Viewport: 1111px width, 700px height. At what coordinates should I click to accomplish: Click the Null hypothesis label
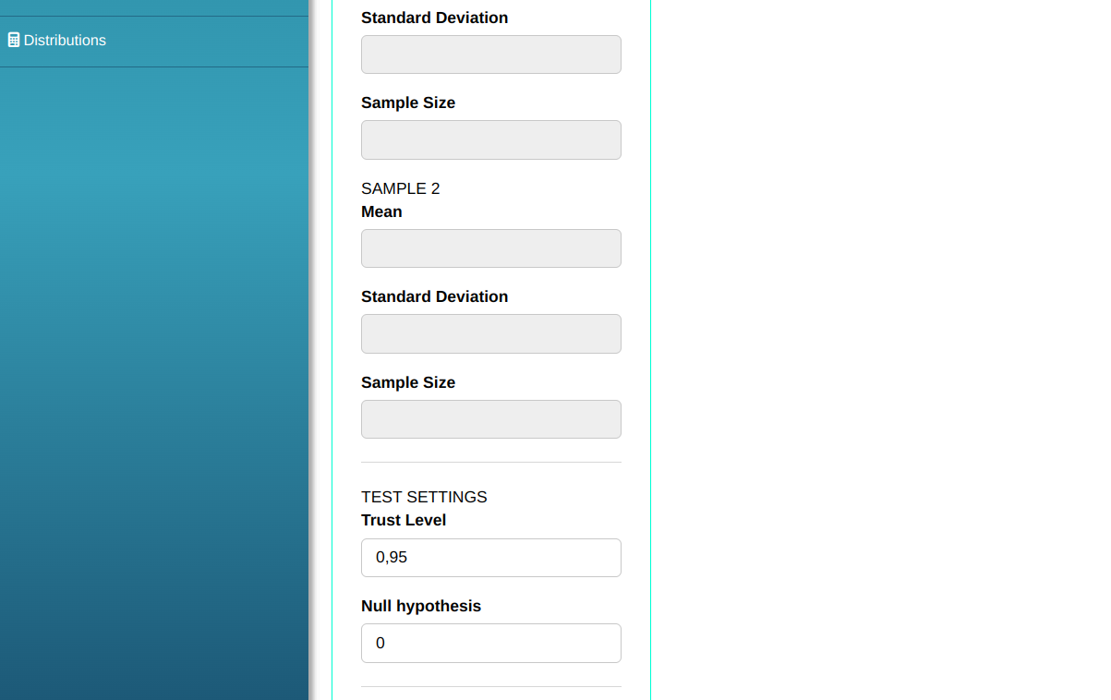[x=420, y=606]
